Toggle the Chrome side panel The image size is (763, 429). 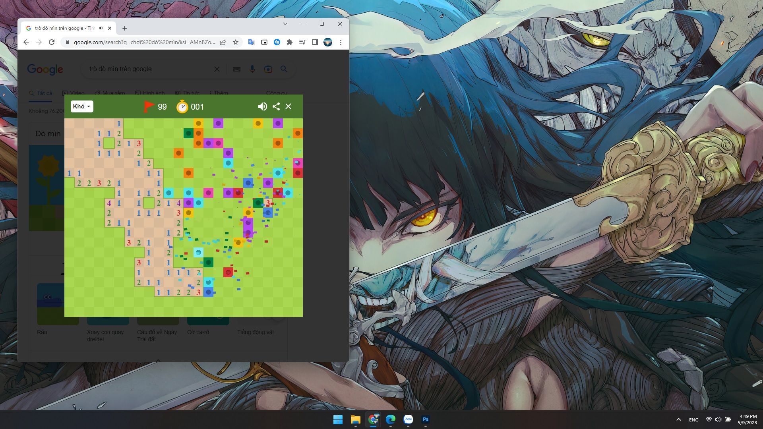tap(315, 42)
